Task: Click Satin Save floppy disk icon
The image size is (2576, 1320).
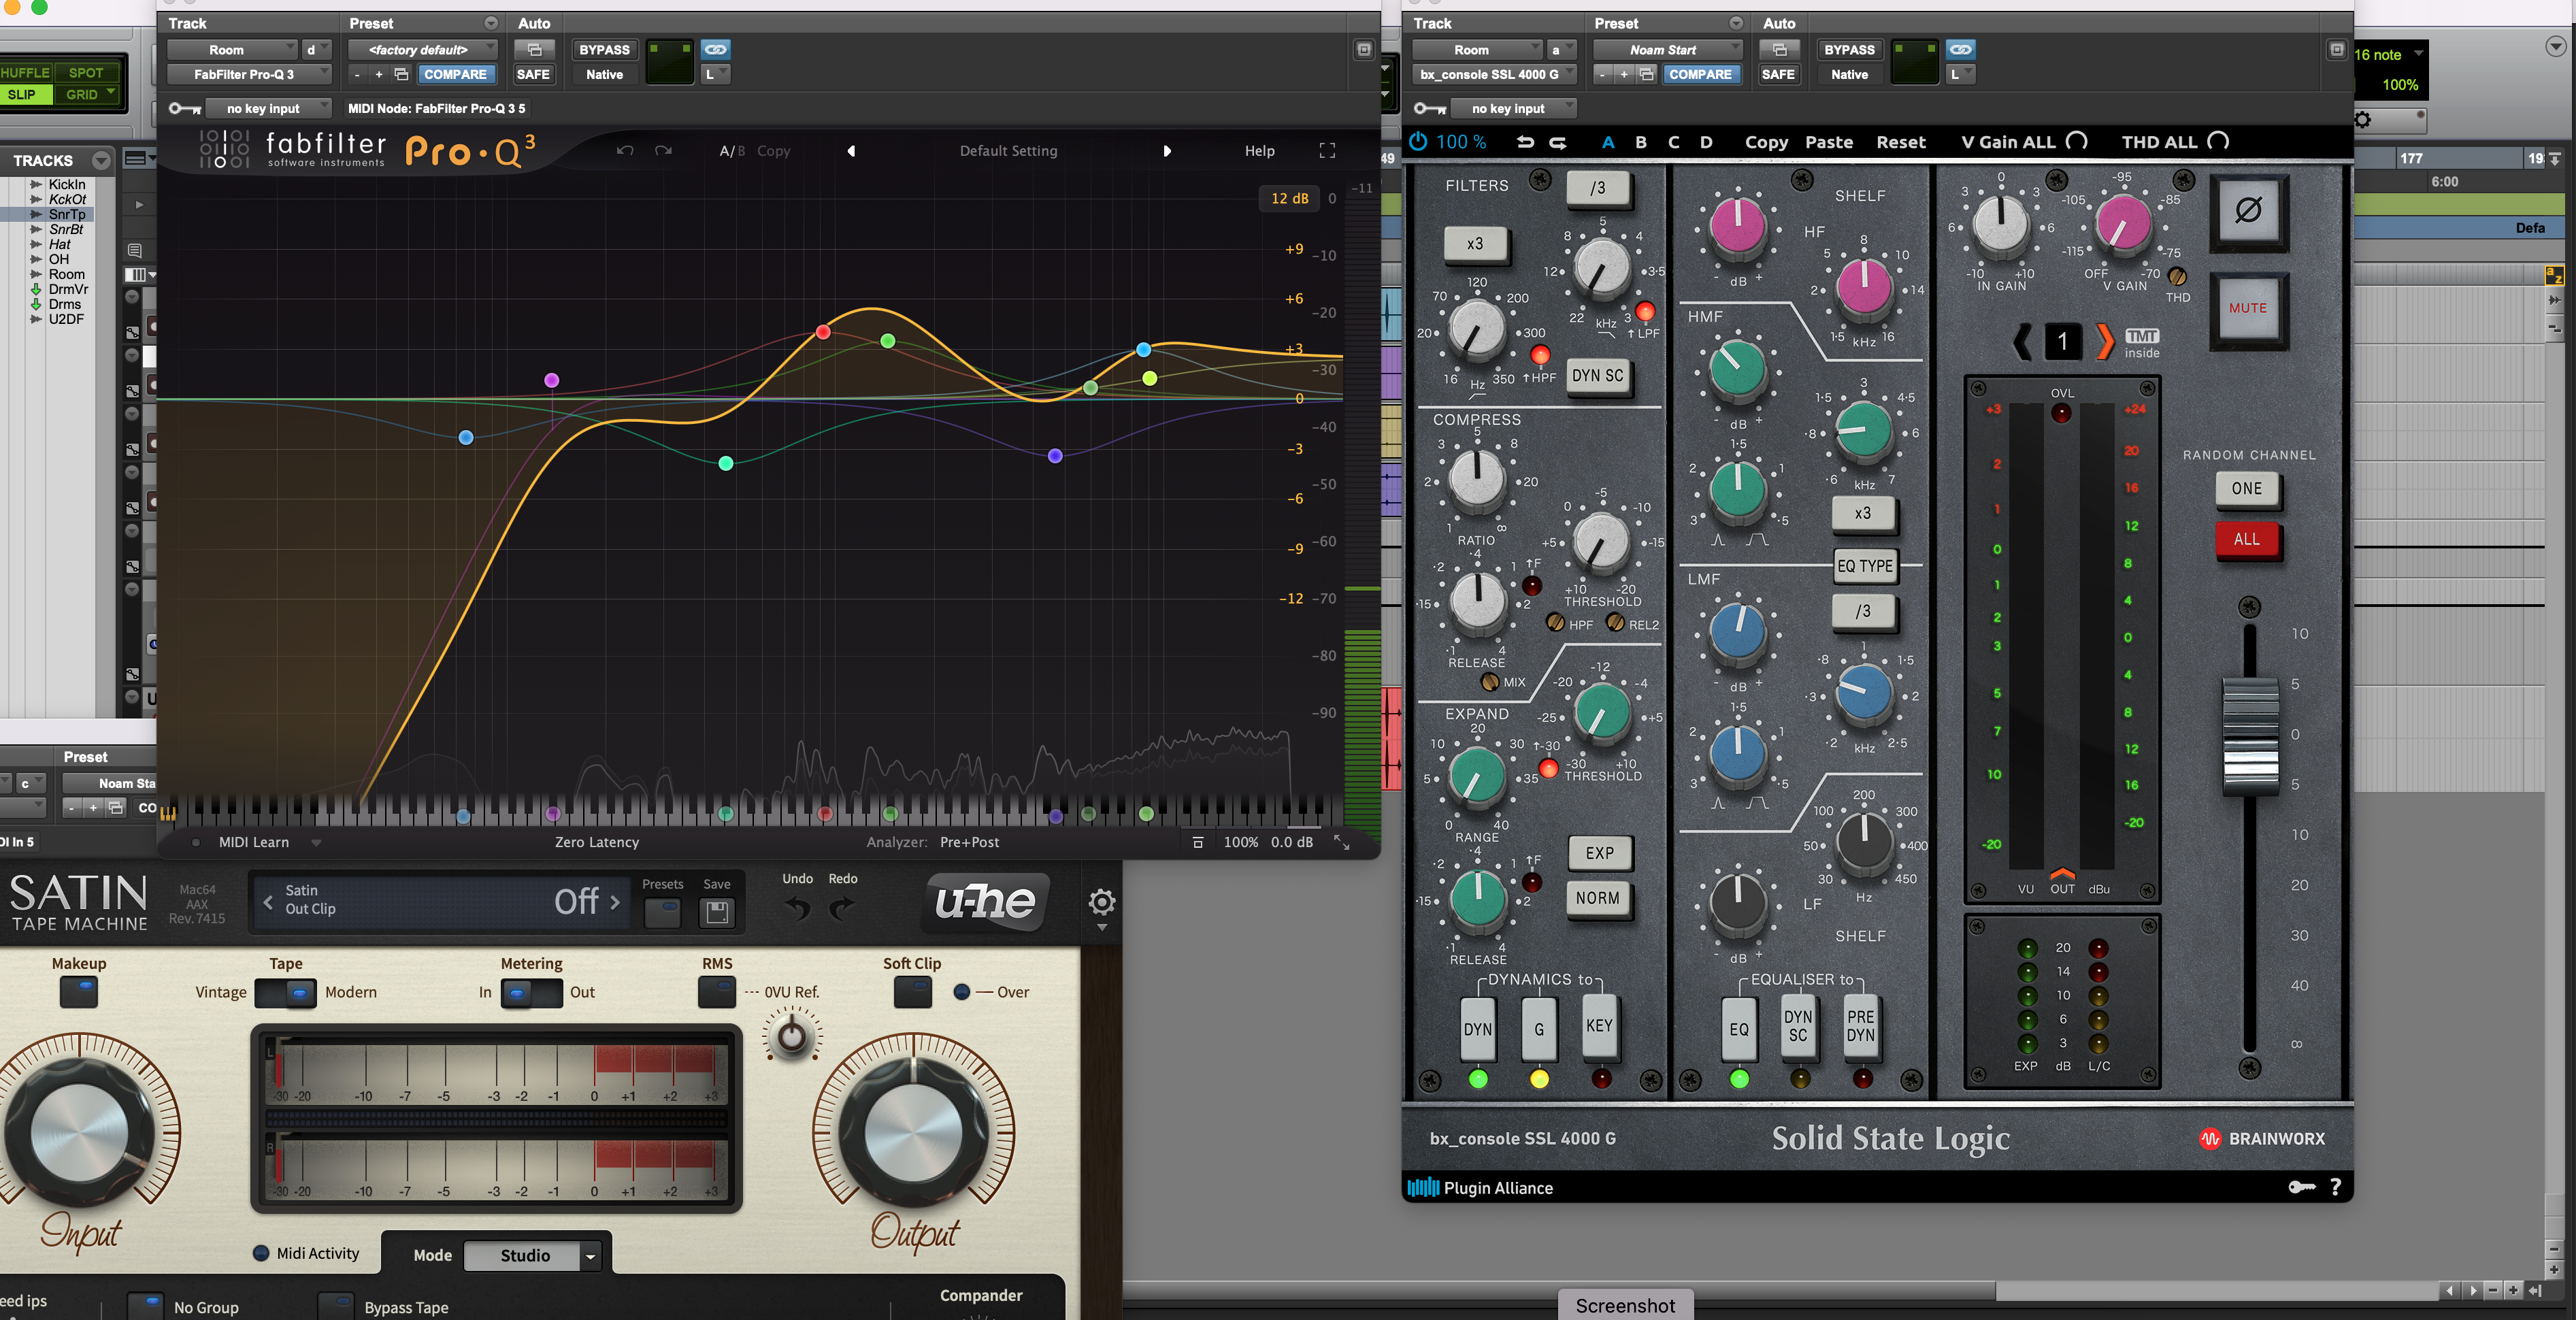Action: [x=716, y=912]
